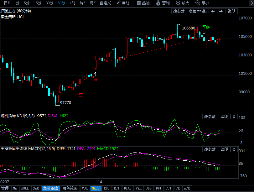Toggle the MACD indicator tab
254x192 pixels.
pos(96,188)
